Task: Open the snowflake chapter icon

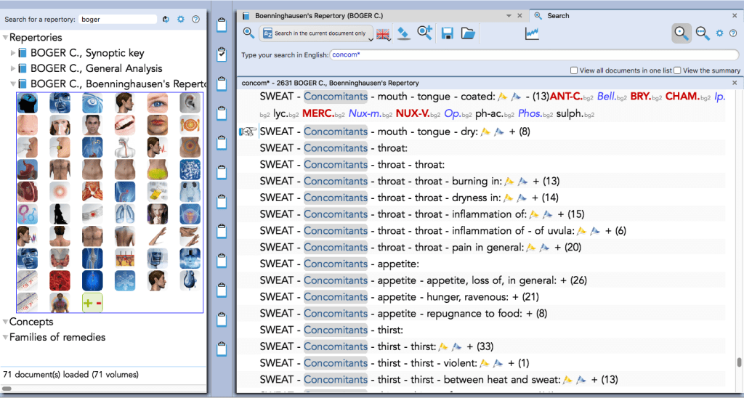Action: [x=124, y=280]
